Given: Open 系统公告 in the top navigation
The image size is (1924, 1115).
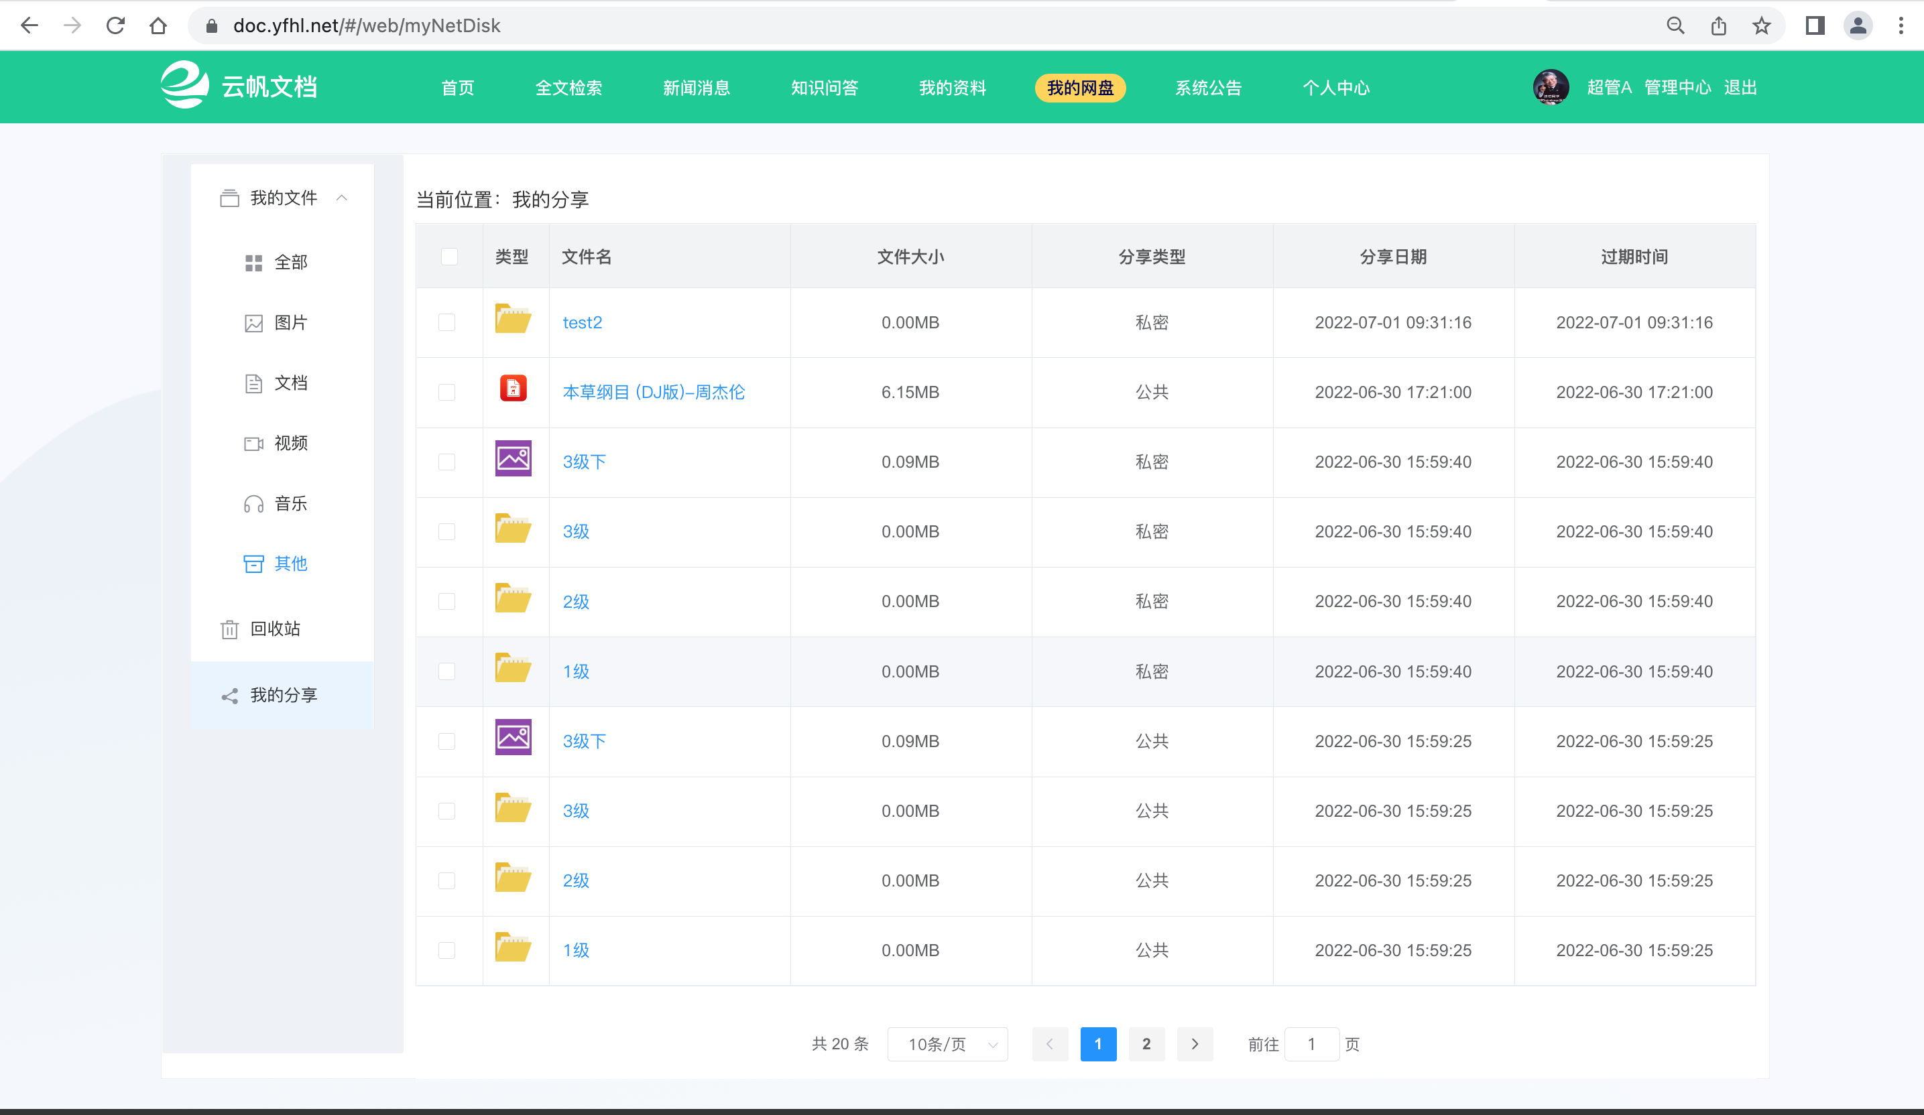Looking at the screenshot, I should [1208, 88].
